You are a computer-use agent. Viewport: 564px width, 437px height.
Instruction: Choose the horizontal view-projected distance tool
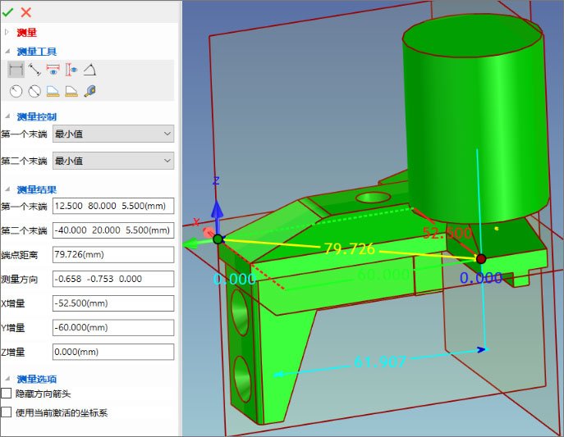click(53, 70)
